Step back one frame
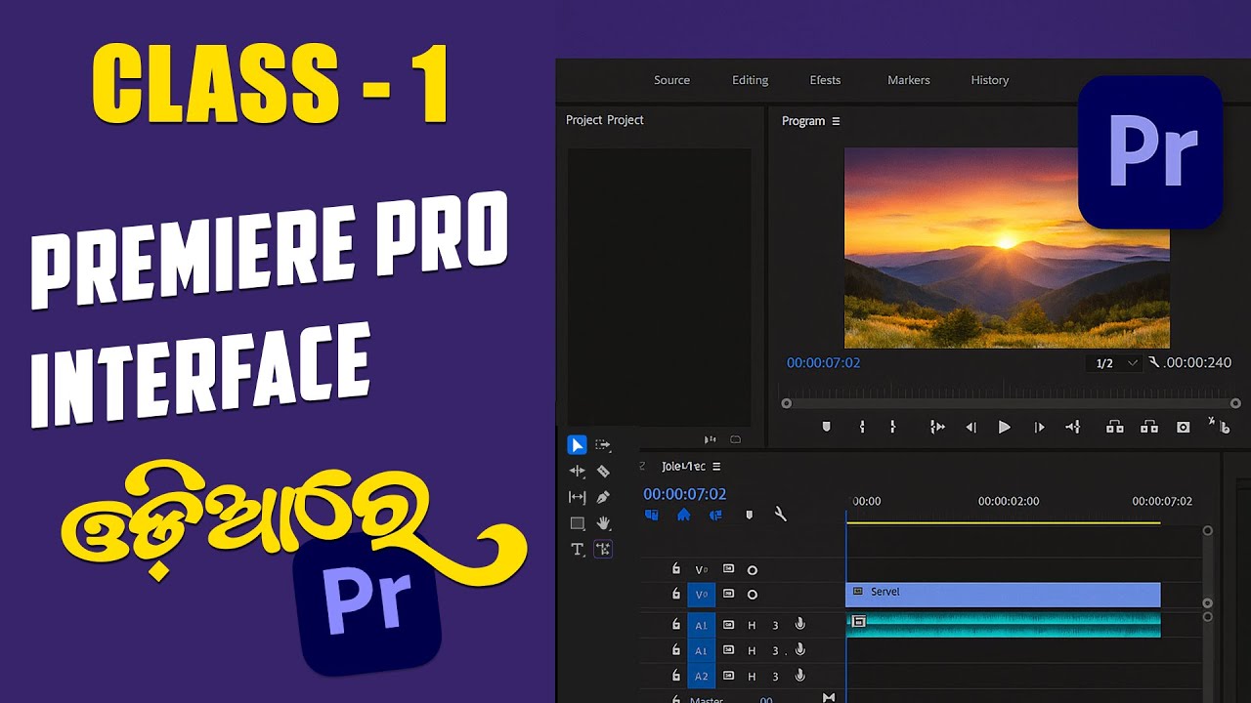The image size is (1251, 703). click(971, 427)
